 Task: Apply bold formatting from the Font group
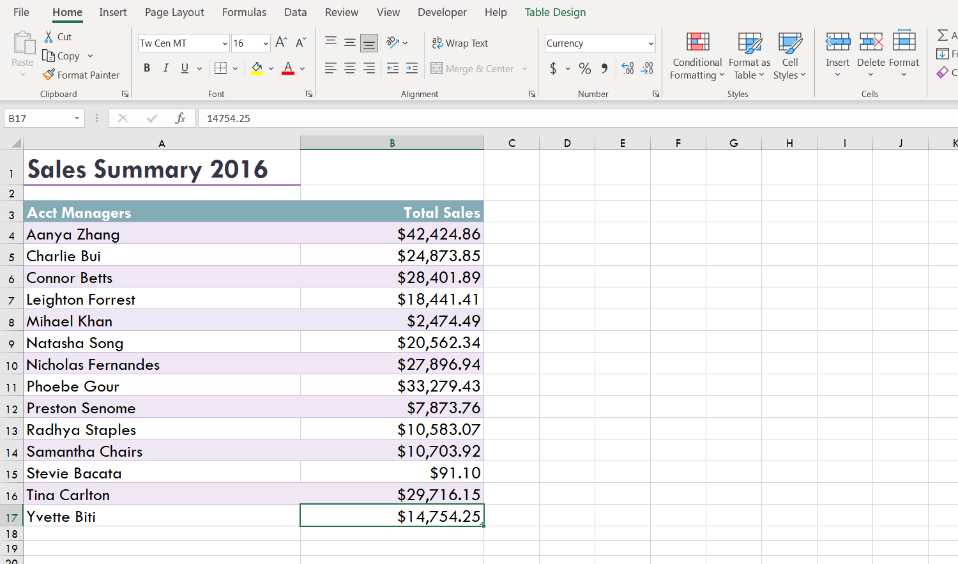click(146, 68)
